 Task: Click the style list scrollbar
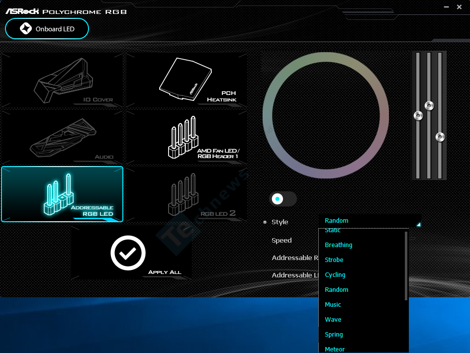pos(406,265)
